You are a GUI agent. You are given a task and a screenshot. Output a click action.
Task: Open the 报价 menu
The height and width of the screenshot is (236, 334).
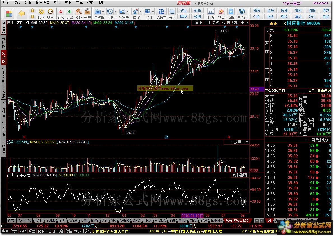click(17, 3)
